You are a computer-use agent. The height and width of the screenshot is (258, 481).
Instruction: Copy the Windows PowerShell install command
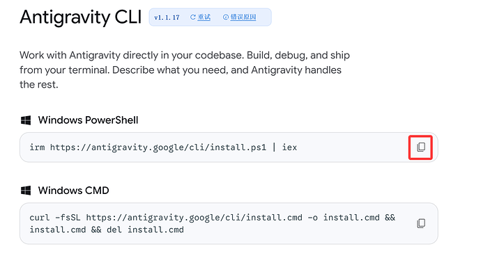[x=420, y=147]
